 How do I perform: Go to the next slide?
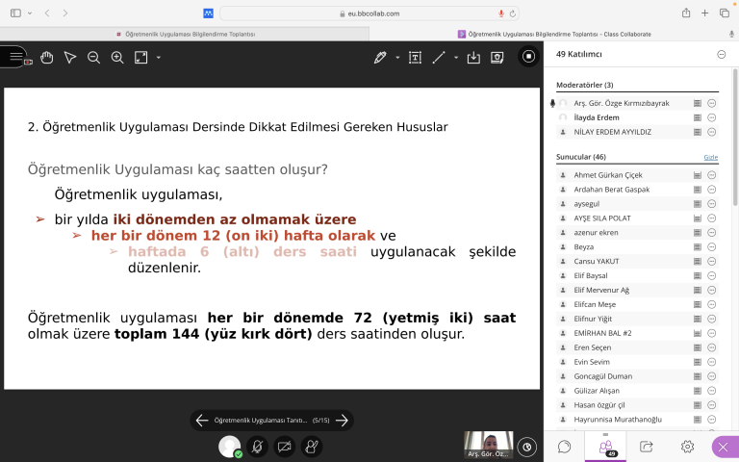pos(342,421)
